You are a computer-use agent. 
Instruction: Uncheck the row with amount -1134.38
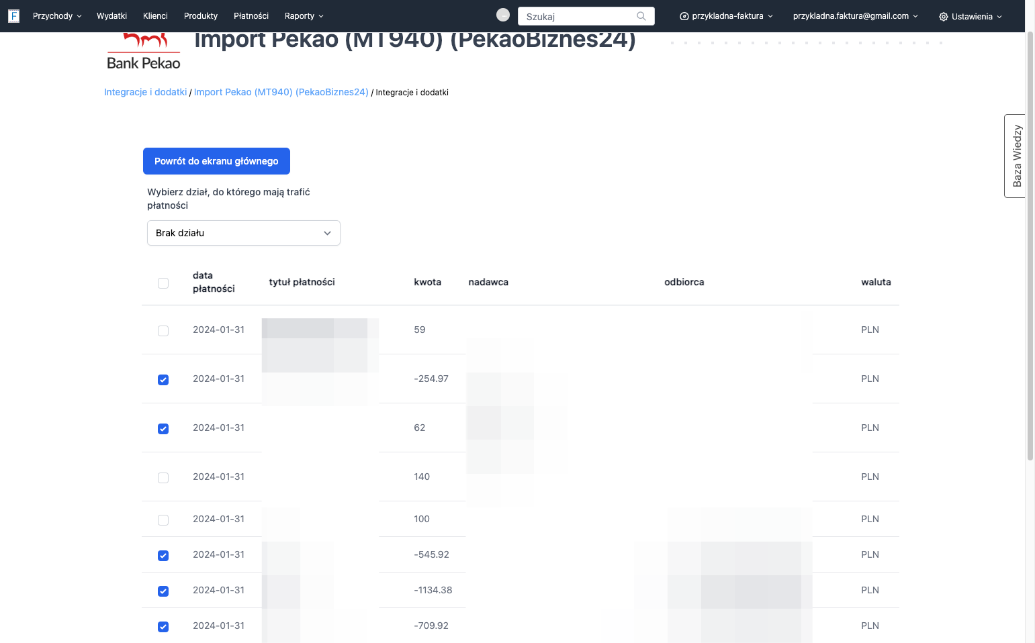(163, 591)
